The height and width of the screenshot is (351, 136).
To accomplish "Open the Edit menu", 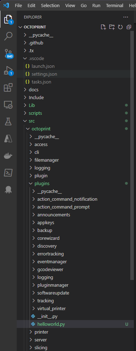I will tap(31, 5).
